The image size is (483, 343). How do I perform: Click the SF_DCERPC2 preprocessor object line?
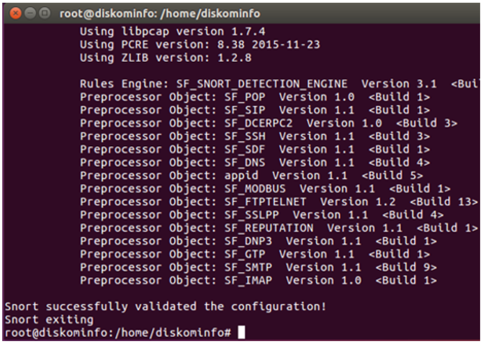(x=269, y=123)
